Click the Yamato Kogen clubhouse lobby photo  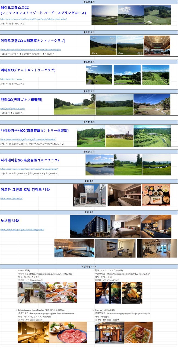coord(157,46)
